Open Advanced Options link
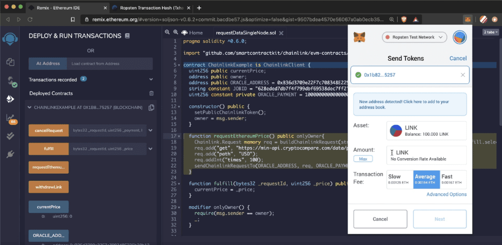This screenshot has width=502, height=245. (446, 194)
